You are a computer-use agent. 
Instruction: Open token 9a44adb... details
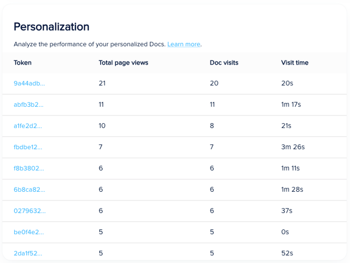coord(29,83)
